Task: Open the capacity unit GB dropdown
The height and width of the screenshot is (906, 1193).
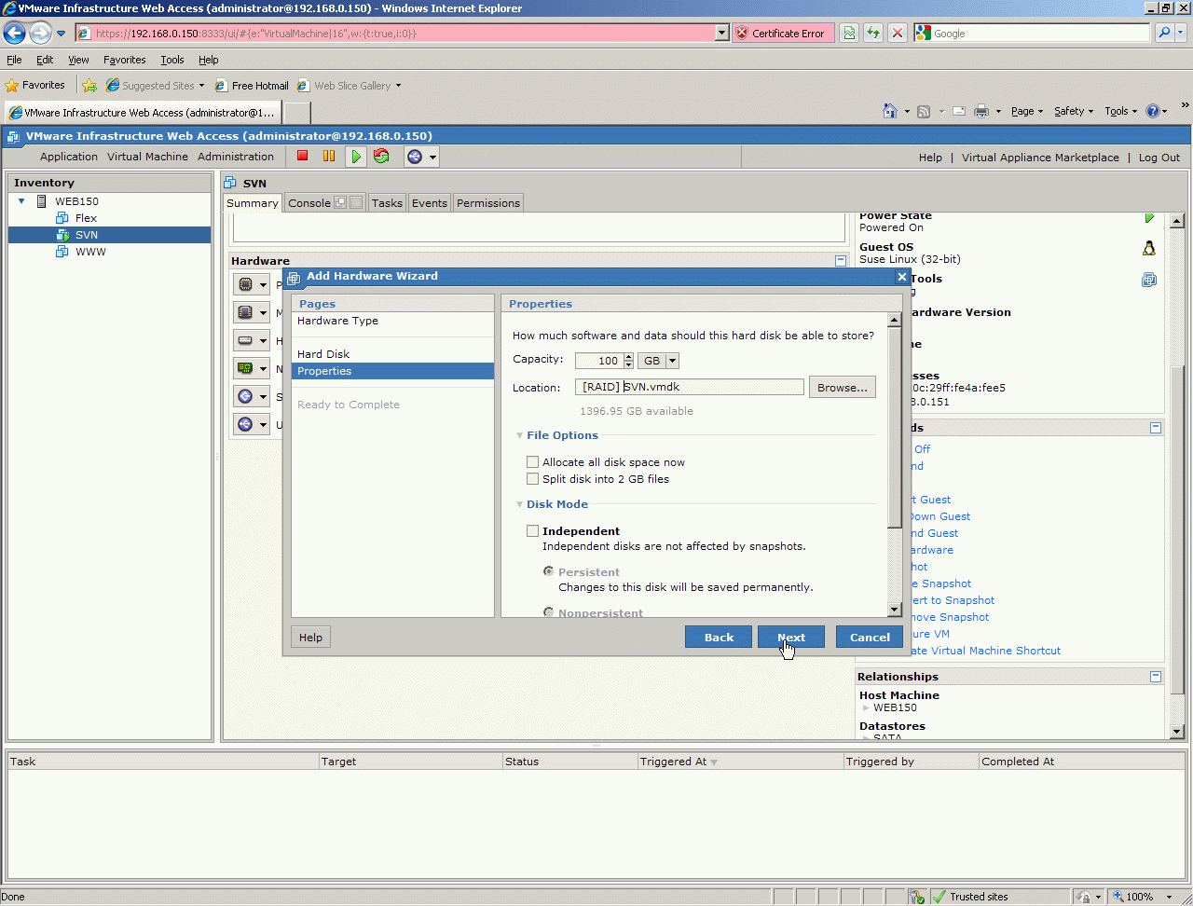Action: point(672,361)
